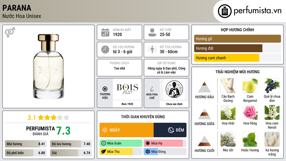Viewport: 286px width, 161px height.
Task: Select the Hoa cam Neroli note image
Action: (272, 112)
